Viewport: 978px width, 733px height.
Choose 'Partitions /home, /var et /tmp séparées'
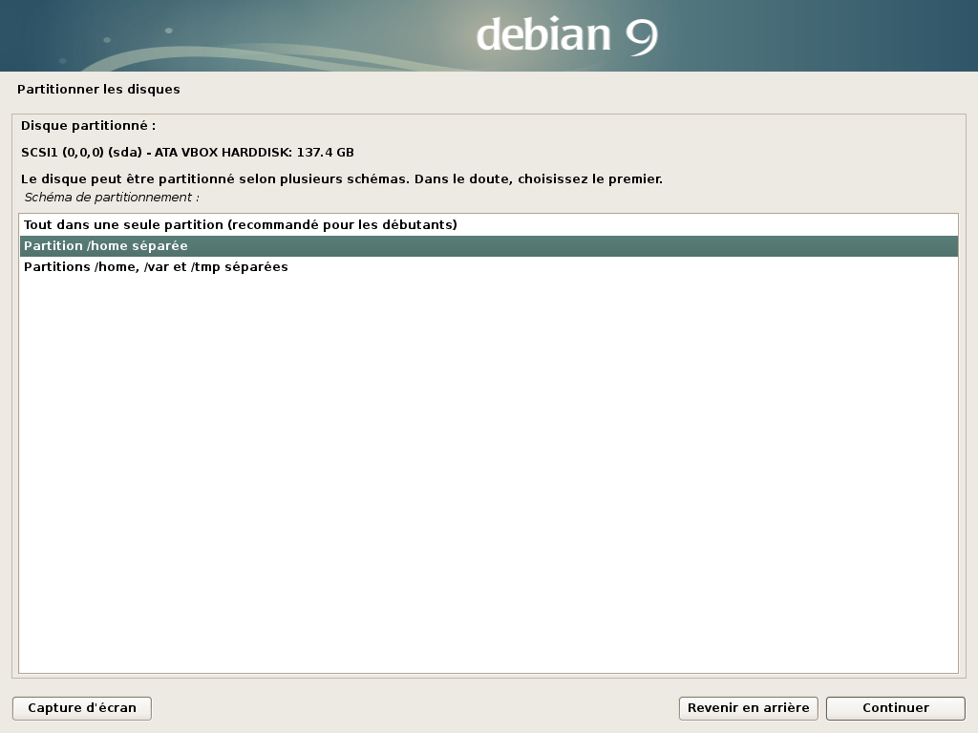pyautogui.click(x=488, y=267)
